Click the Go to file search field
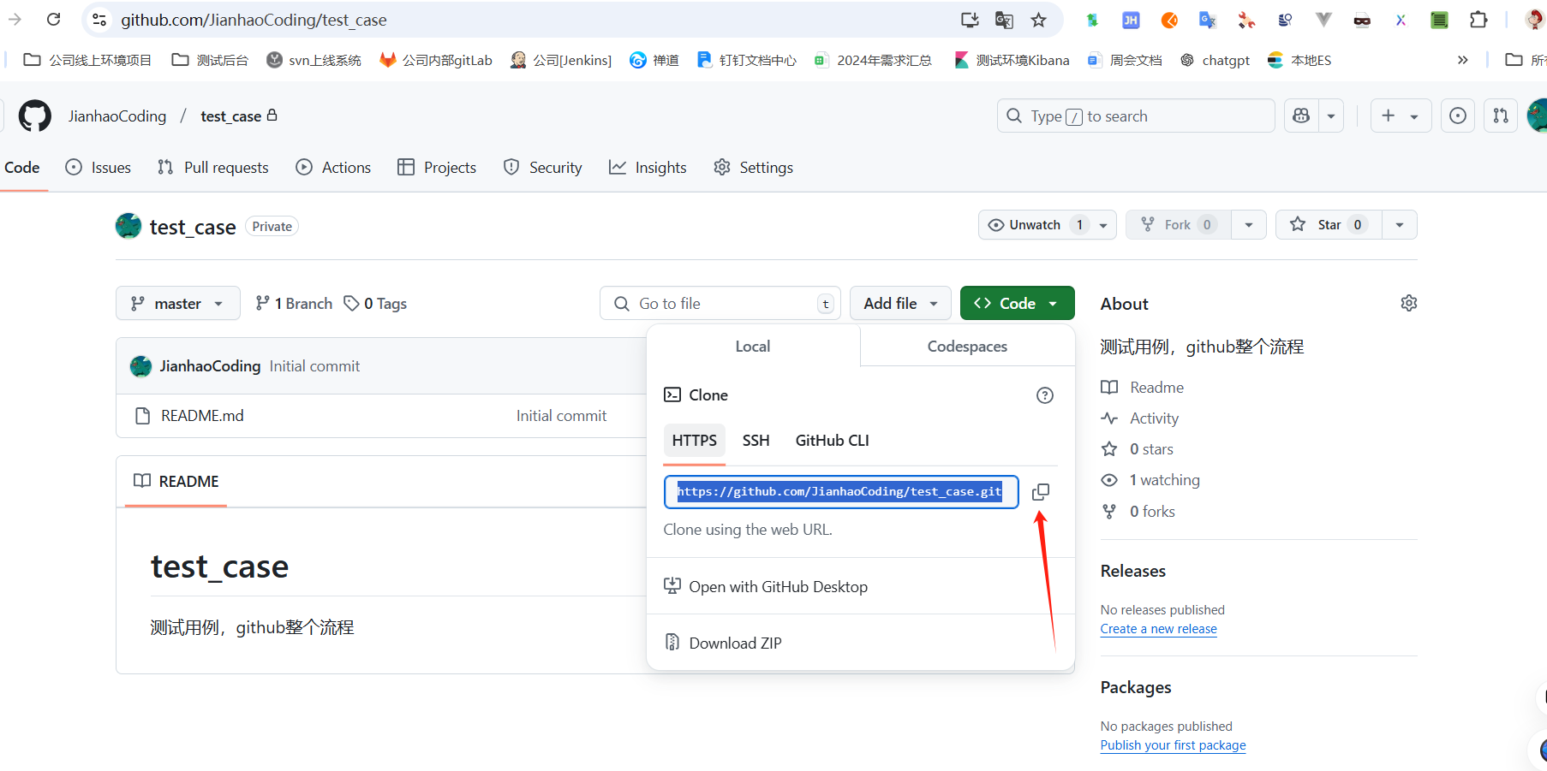 (x=720, y=304)
